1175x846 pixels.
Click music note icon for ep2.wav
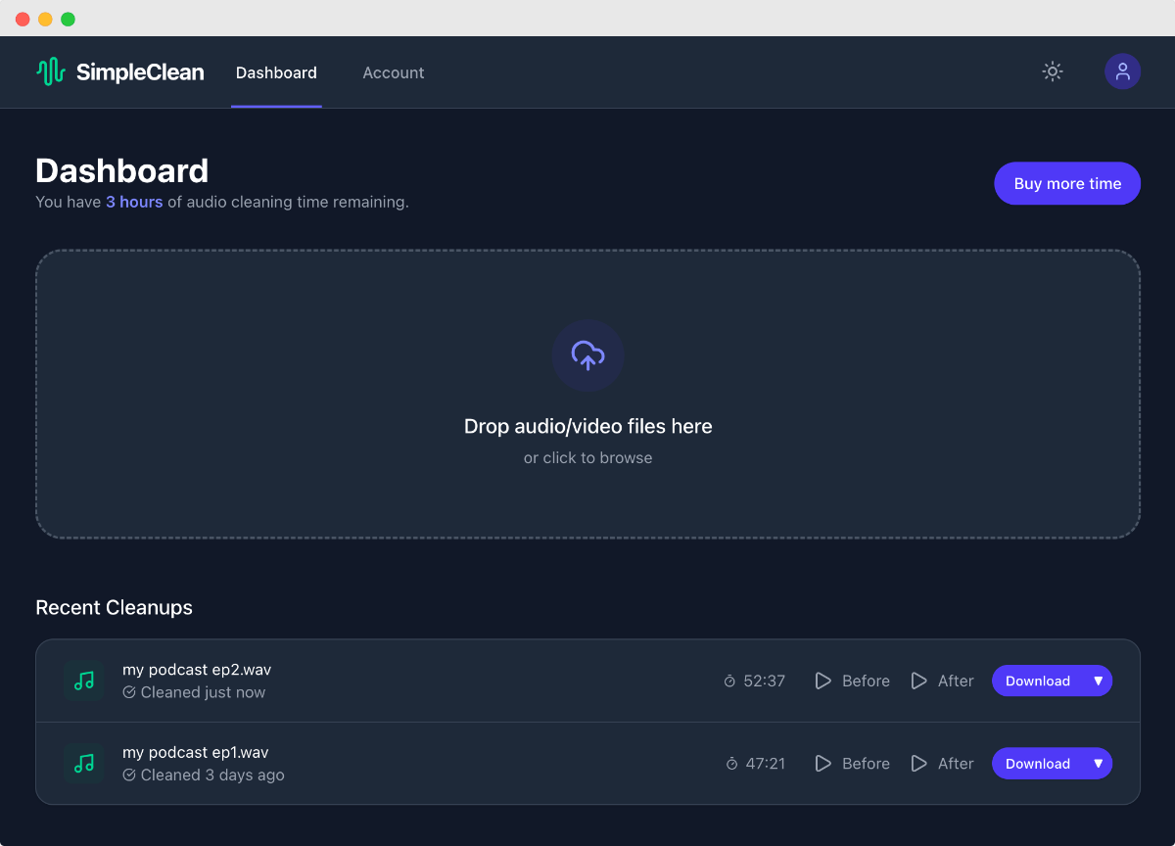[84, 681]
